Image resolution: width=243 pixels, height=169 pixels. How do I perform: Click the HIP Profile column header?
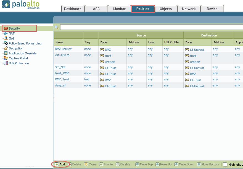coord(171,42)
